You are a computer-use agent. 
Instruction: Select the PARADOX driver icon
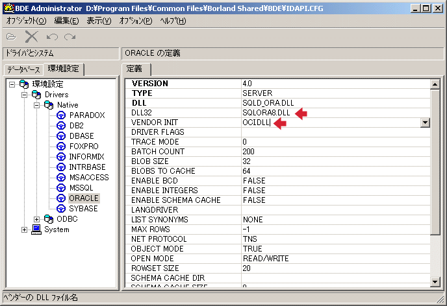click(x=61, y=115)
